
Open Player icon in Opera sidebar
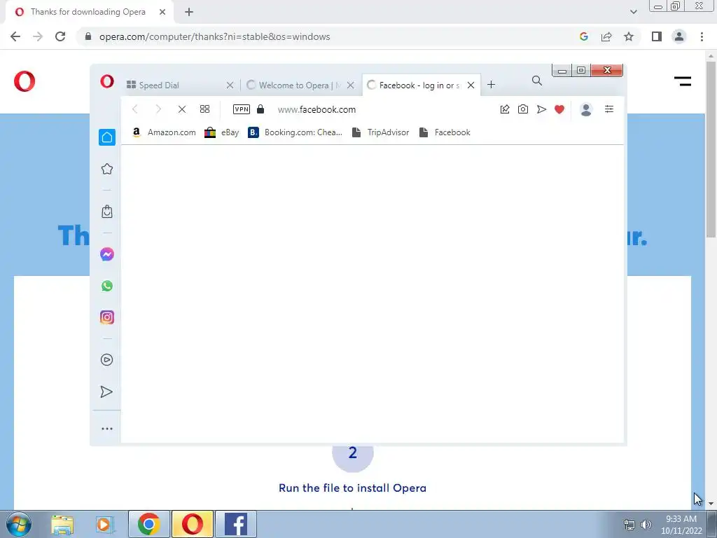(x=107, y=359)
